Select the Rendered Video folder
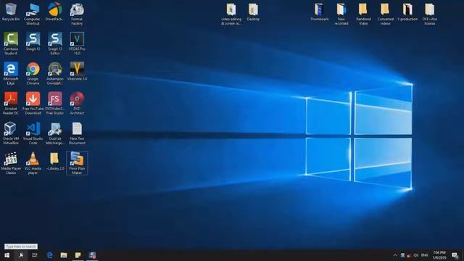 click(363, 14)
